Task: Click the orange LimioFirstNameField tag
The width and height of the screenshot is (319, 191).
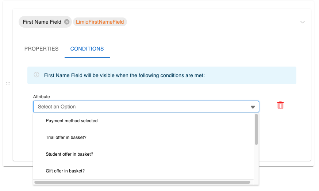Action: click(100, 22)
